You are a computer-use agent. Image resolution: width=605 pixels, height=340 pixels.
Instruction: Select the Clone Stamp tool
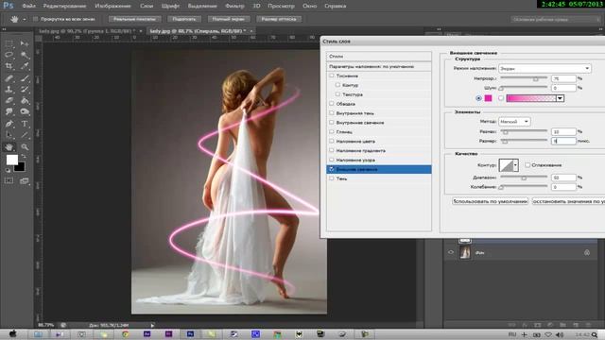pos(9,90)
